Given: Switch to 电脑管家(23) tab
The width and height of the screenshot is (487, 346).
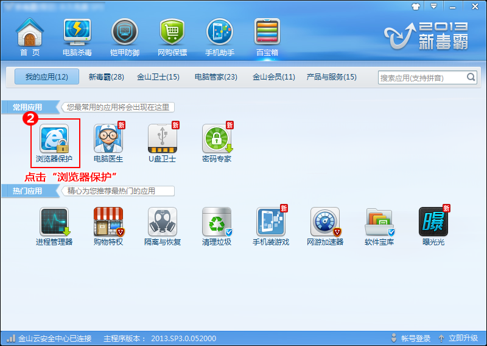Looking at the screenshot, I should pyautogui.click(x=216, y=77).
